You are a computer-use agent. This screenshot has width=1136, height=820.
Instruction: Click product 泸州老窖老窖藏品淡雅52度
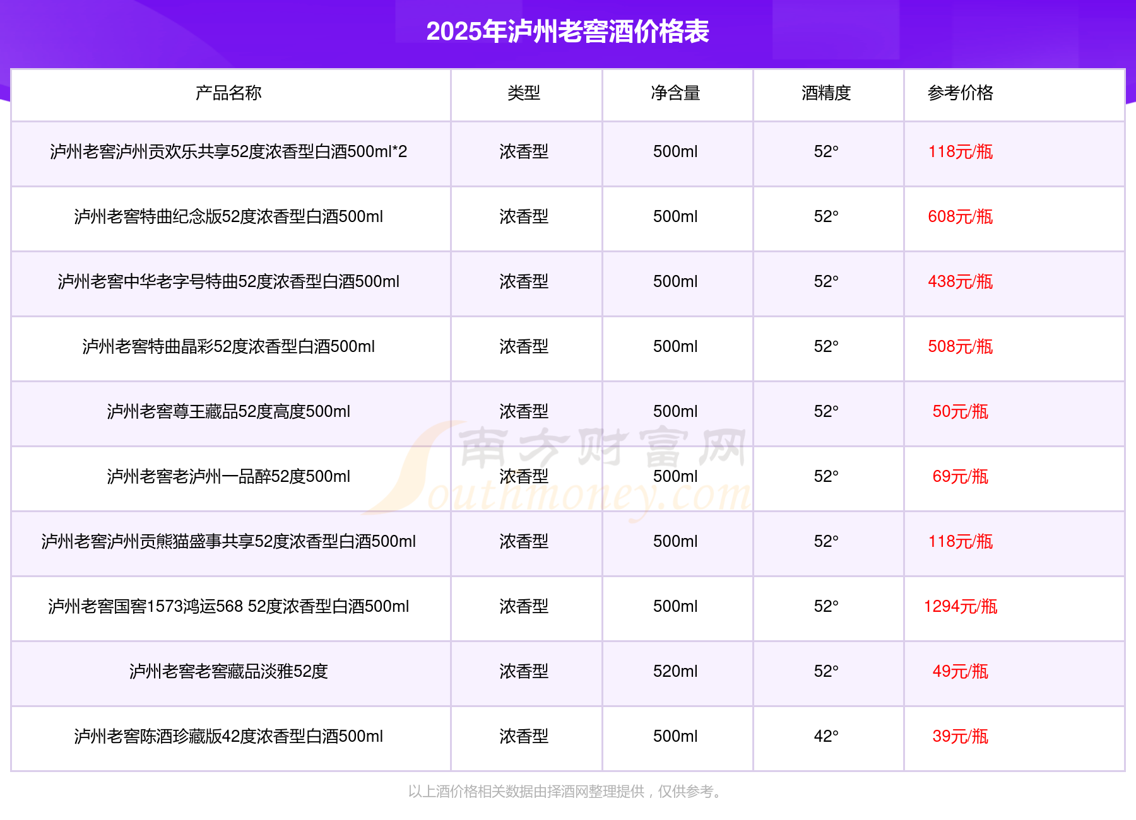pyautogui.click(x=228, y=671)
